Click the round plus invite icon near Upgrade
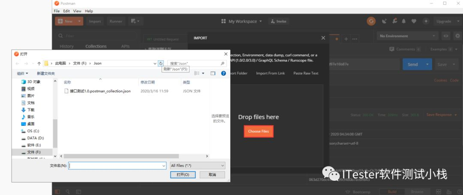Viewport: 463px width, 195px height. click(426, 21)
